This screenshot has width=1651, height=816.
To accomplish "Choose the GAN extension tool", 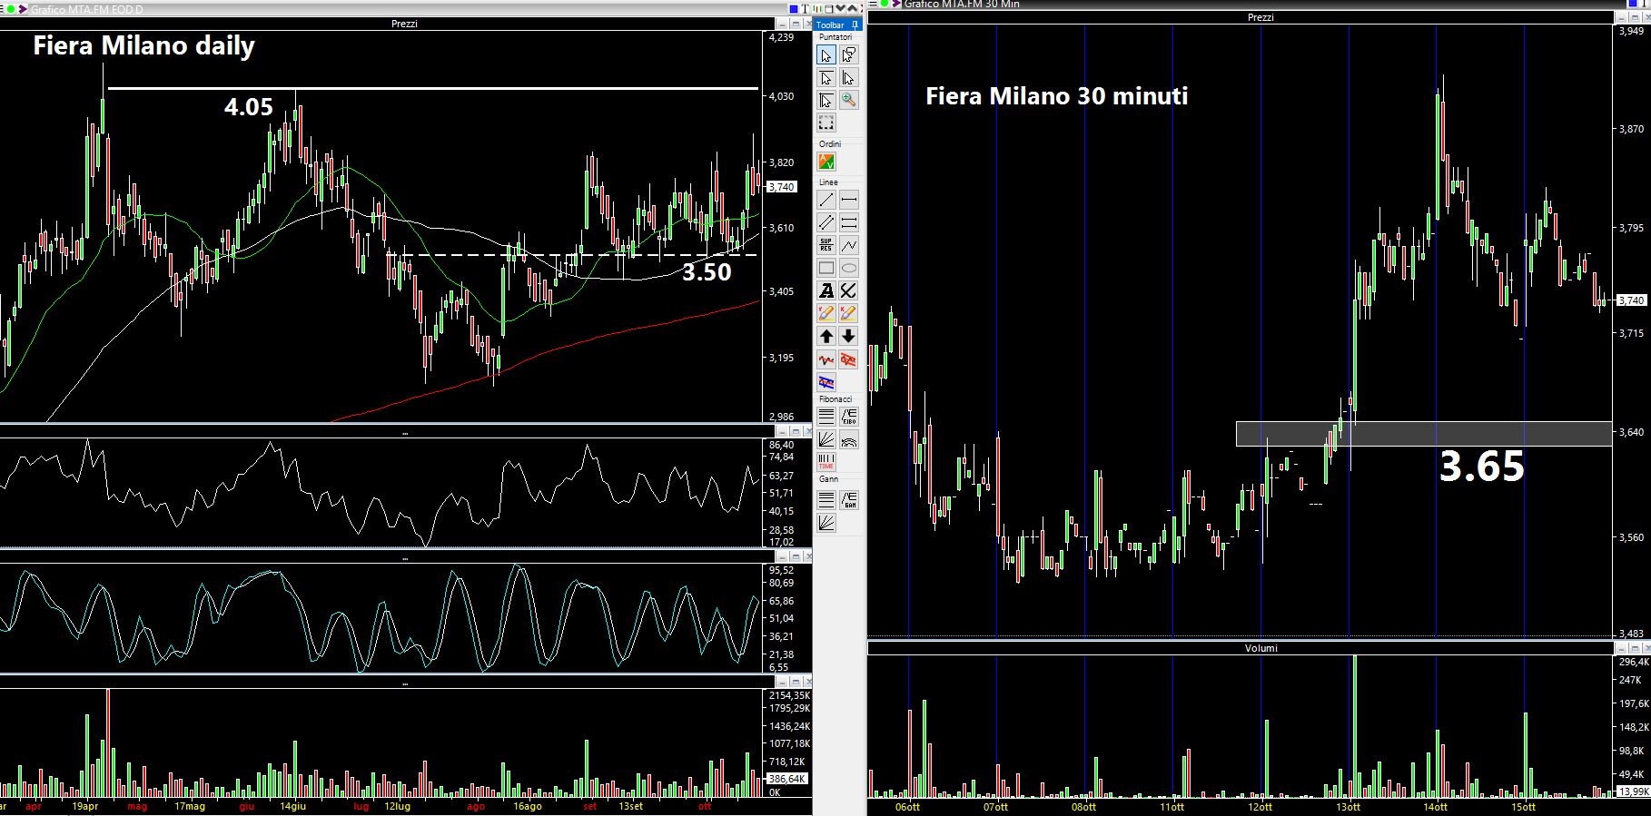I will (x=848, y=499).
